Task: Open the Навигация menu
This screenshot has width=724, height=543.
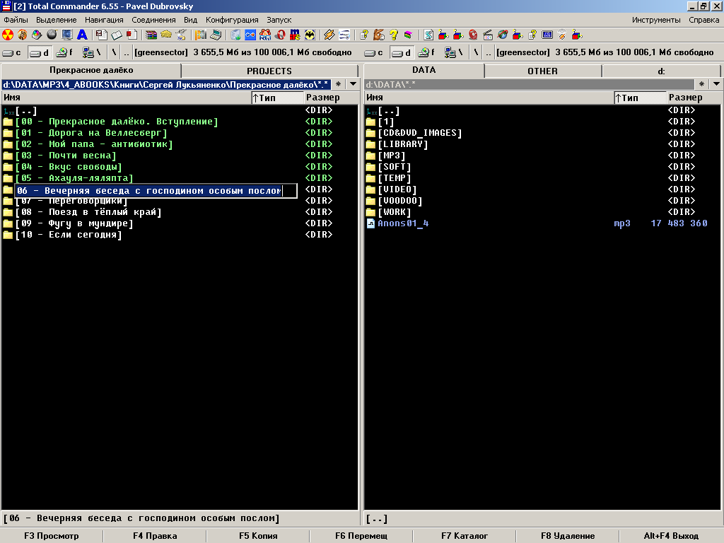Action: point(104,20)
